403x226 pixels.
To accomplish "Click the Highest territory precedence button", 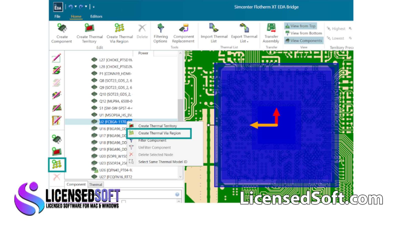I will 336,29.
